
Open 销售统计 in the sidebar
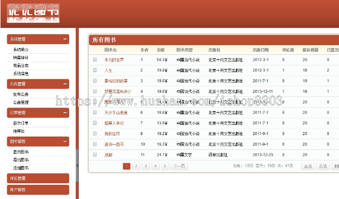tap(21, 58)
